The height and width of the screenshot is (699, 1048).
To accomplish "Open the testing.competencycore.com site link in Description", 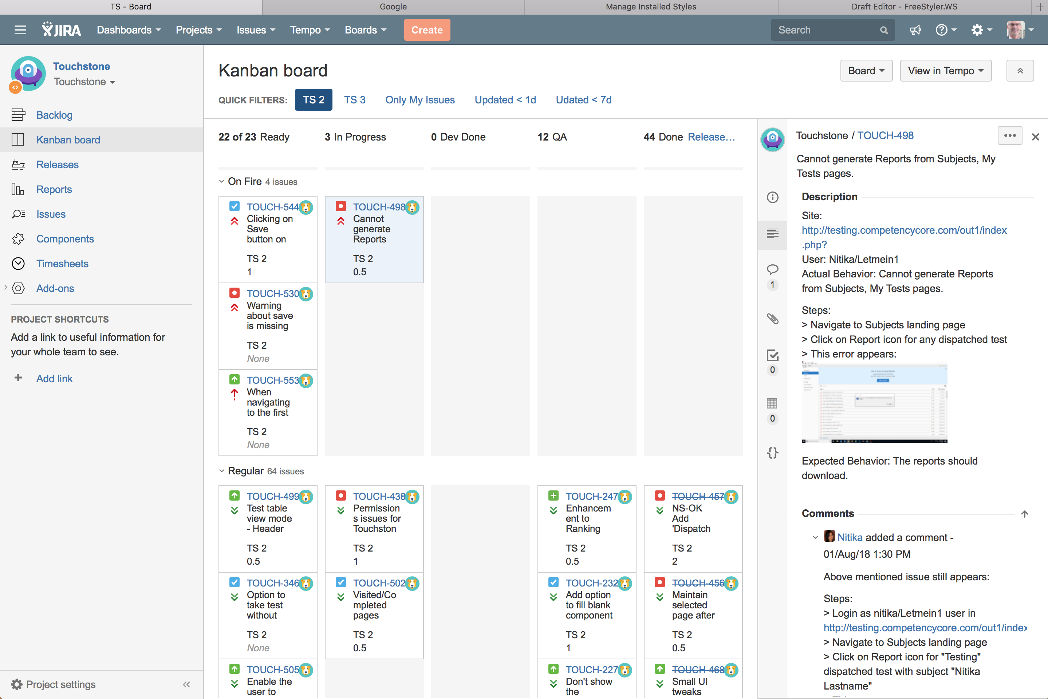I will coord(904,237).
